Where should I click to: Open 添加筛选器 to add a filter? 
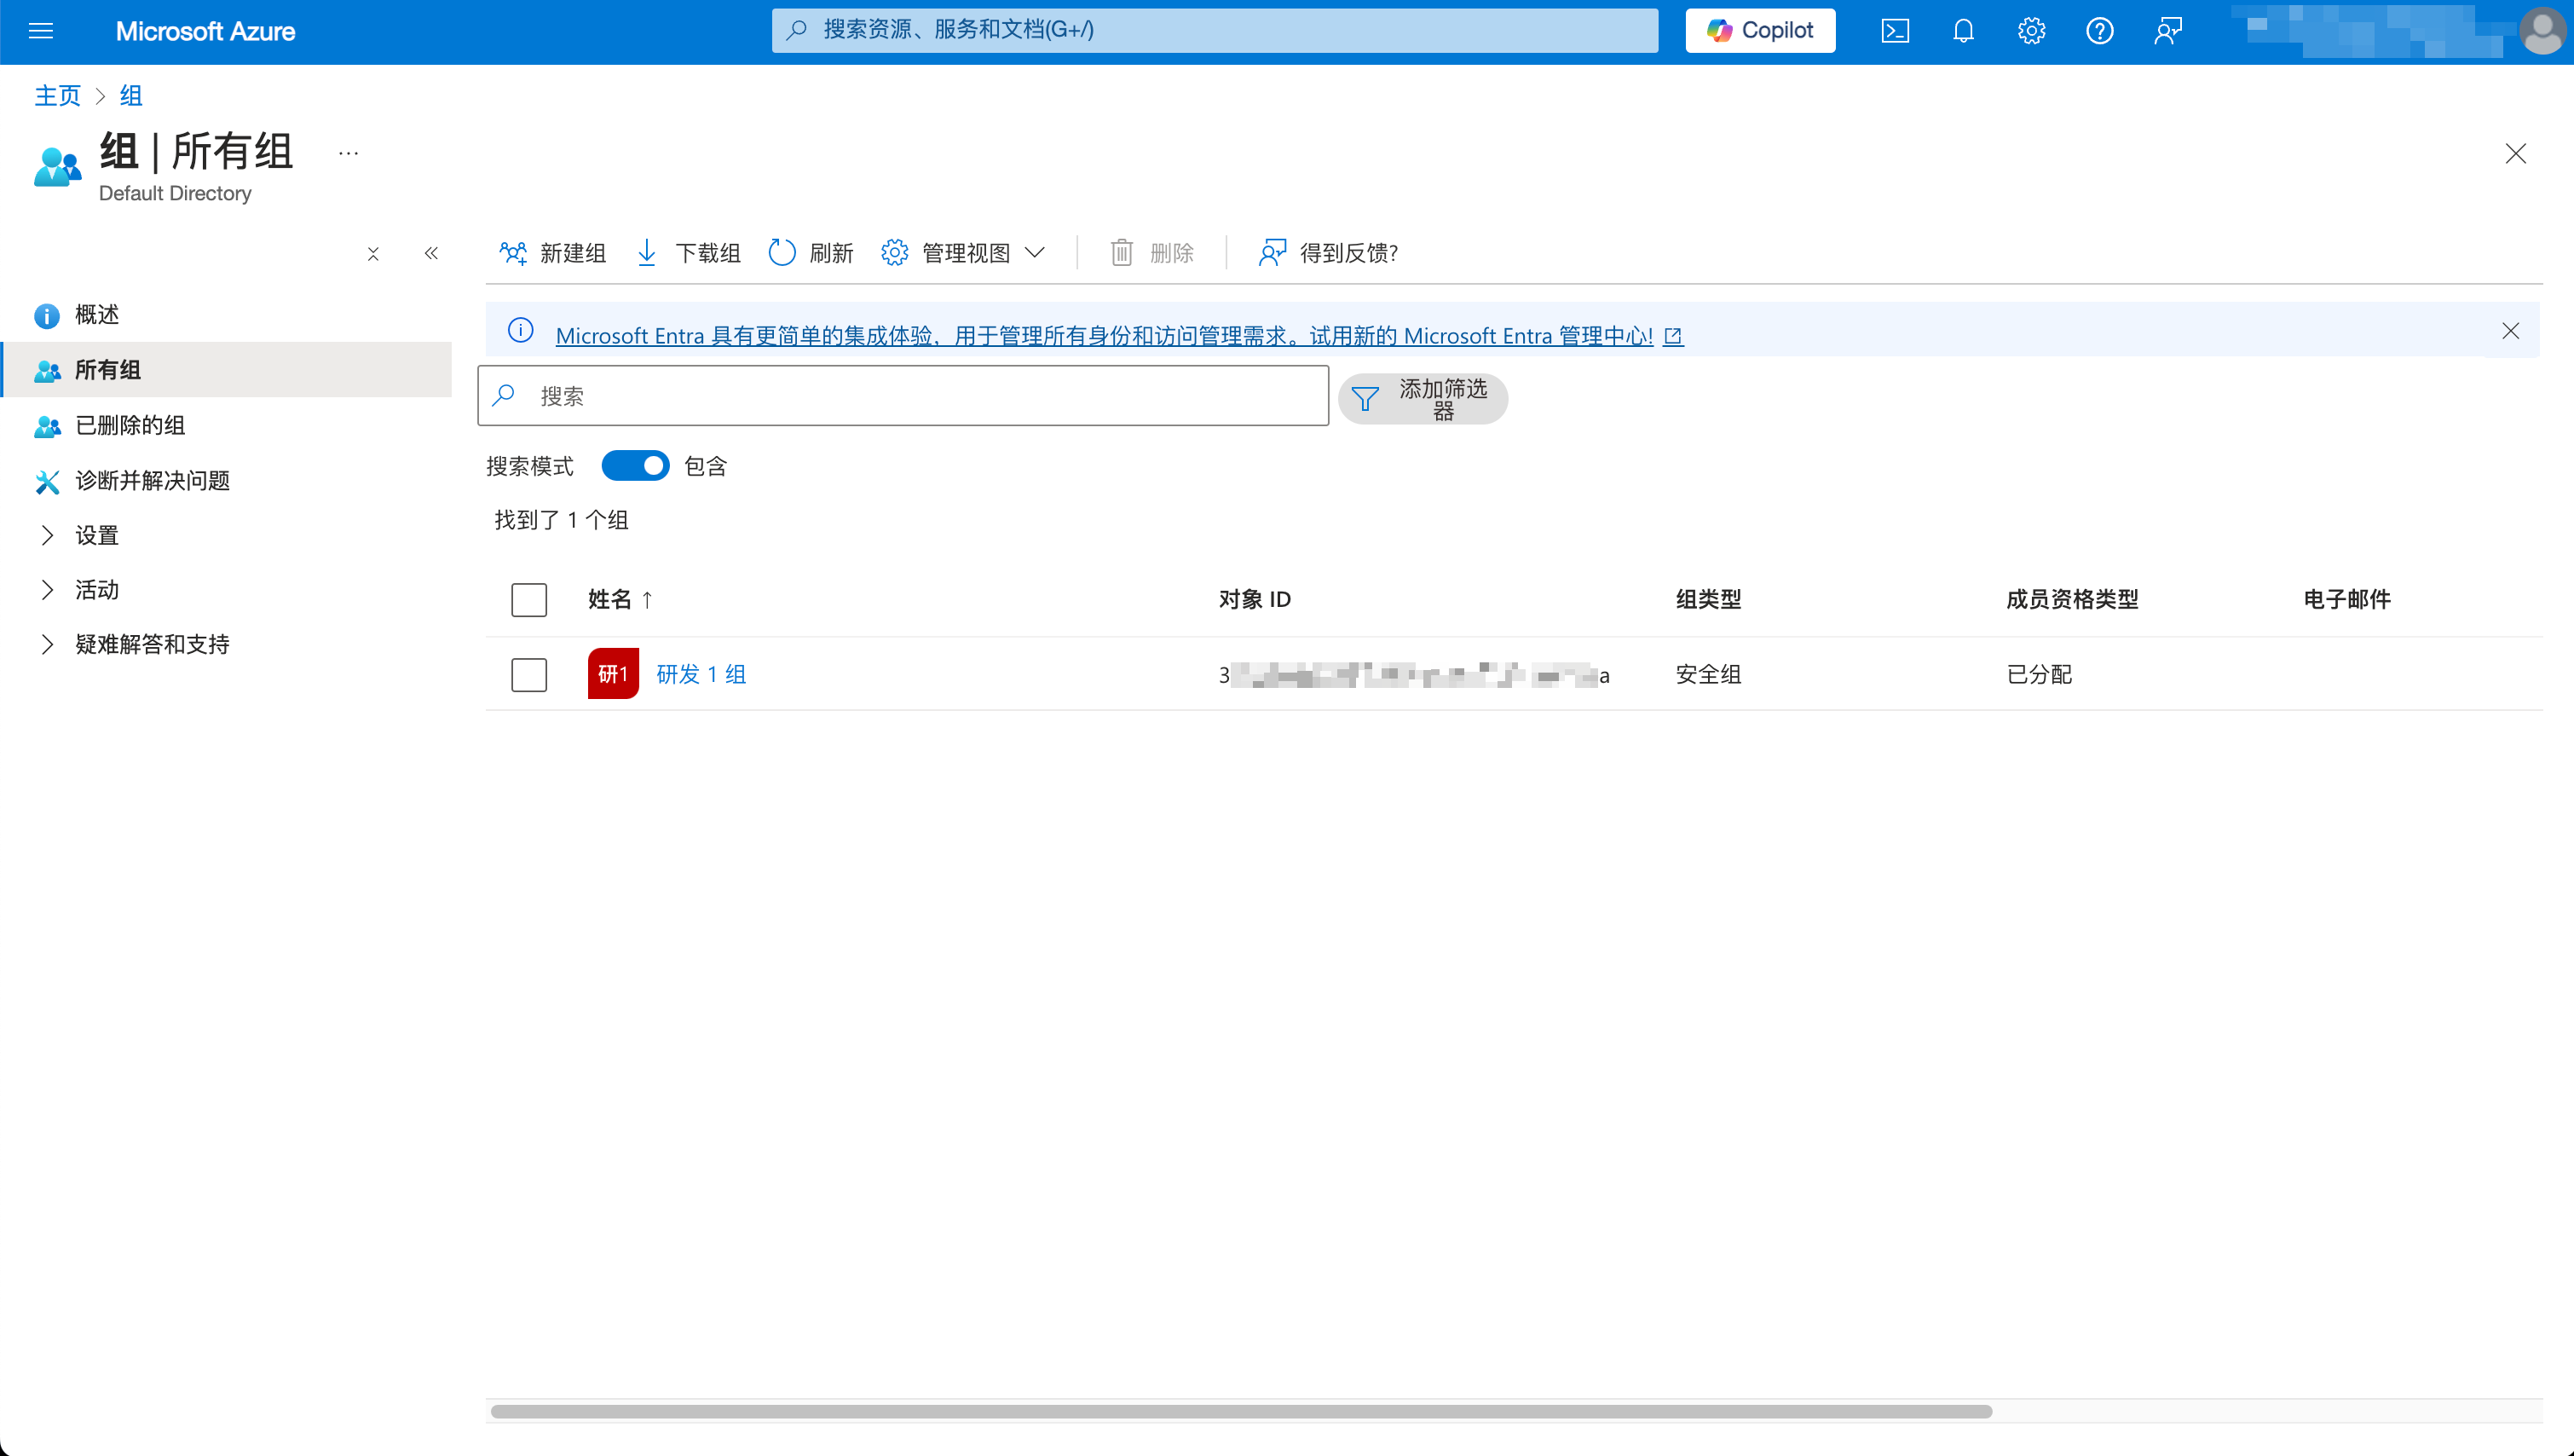1423,398
